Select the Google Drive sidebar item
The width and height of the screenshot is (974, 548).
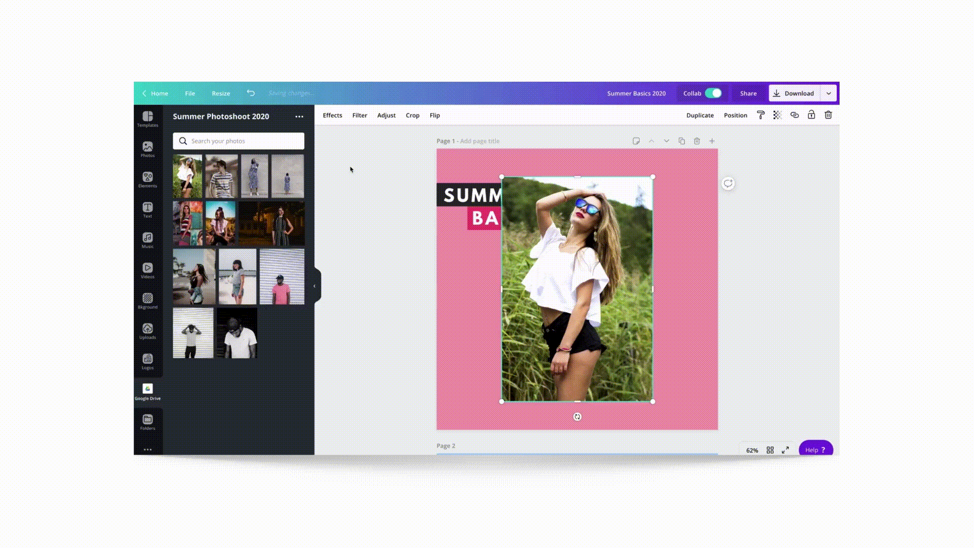[x=148, y=392]
